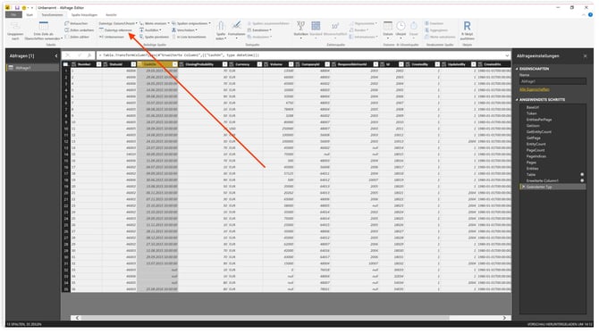599x334 pixels.
Task: Close the Abfrageeinstellungen pane
Action: [585, 55]
